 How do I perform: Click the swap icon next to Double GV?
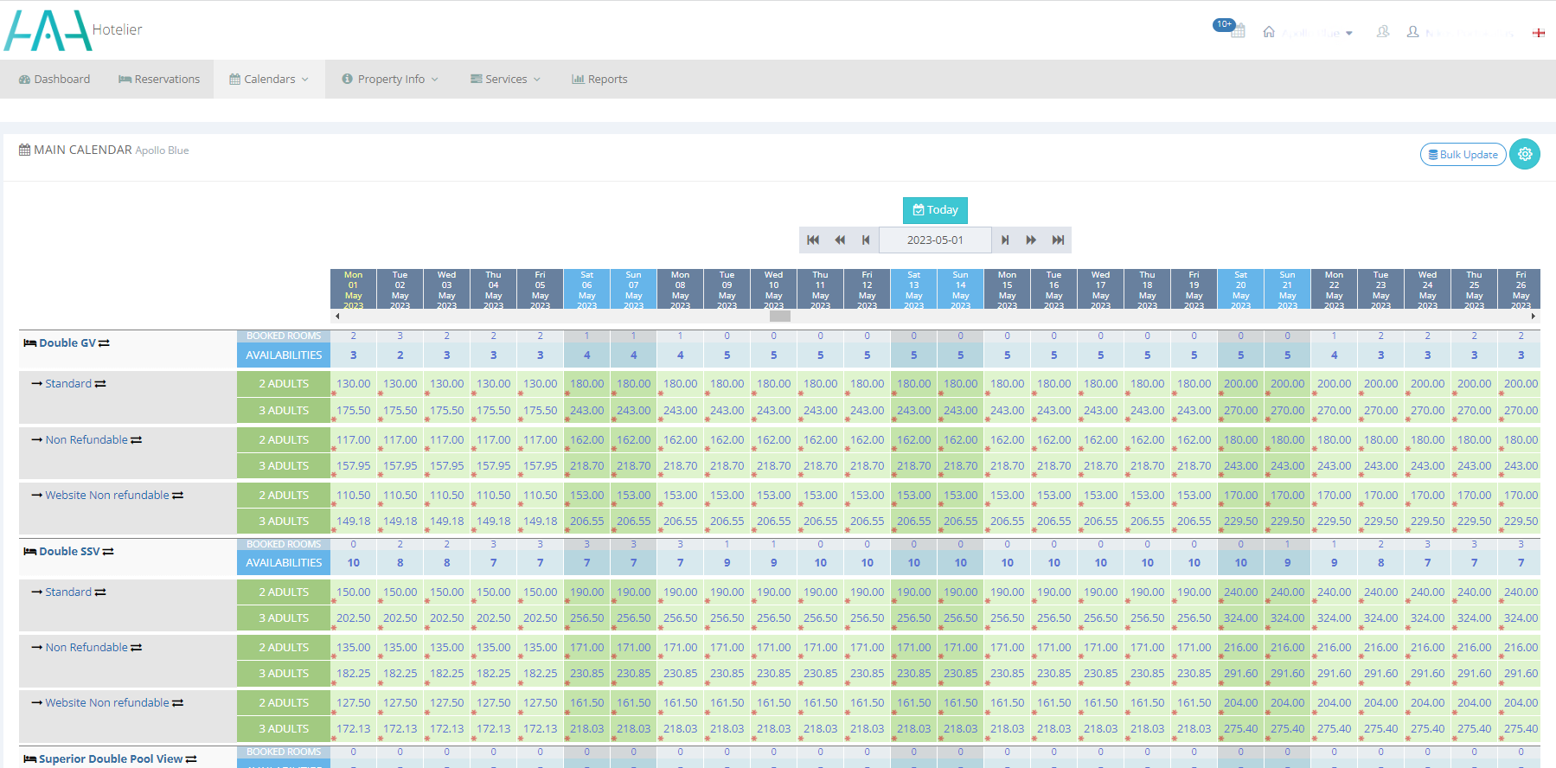pyautogui.click(x=104, y=343)
